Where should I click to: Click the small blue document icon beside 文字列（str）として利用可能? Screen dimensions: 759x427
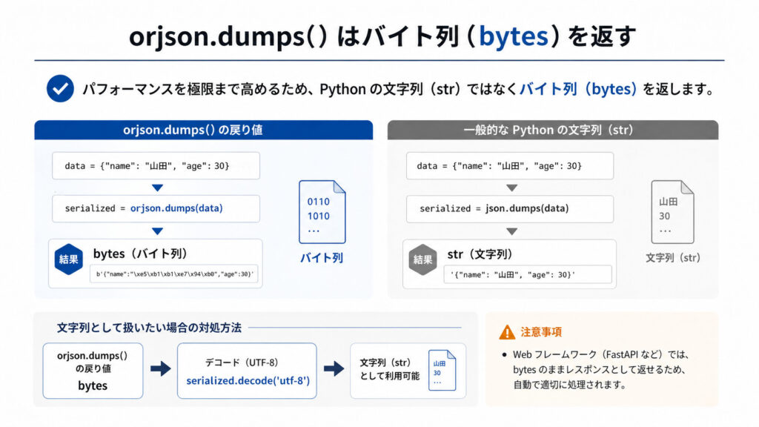pos(442,371)
